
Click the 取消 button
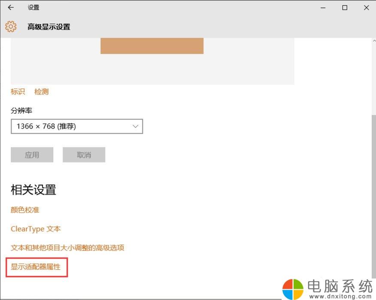(x=84, y=155)
